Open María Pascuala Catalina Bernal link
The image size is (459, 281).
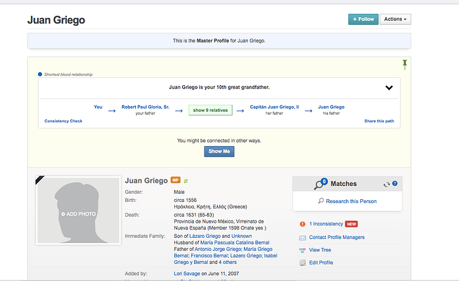click(235, 243)
